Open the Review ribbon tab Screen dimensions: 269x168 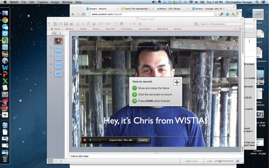tap(177, 29)
